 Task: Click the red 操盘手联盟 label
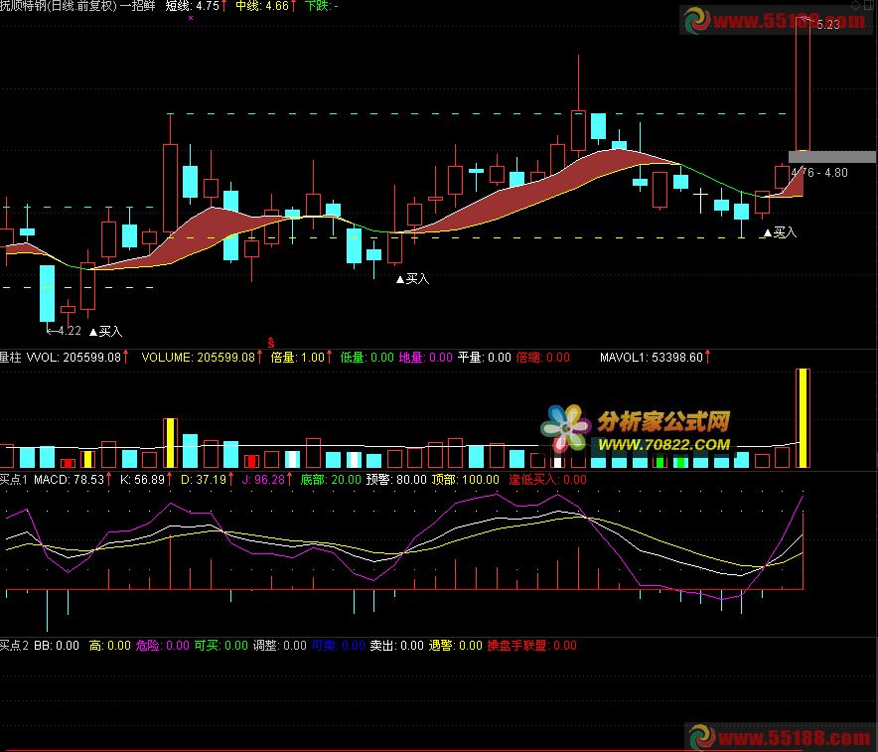pyautogui.click(x=517, y=646)
